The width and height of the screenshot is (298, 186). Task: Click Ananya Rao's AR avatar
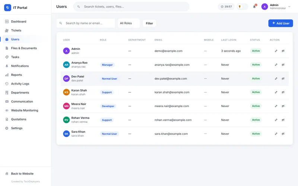[66, 65]
